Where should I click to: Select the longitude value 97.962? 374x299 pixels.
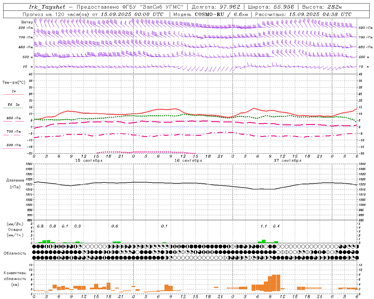(x=230, y=7)
